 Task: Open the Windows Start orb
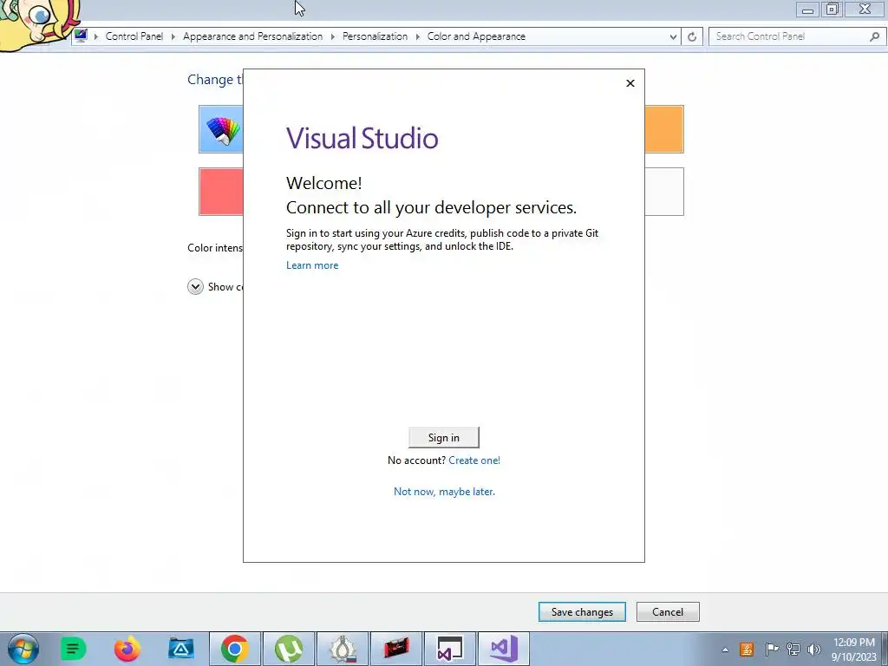click(23, 649)
